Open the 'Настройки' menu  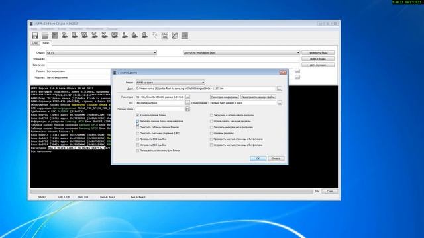click(x=76, y=28)
